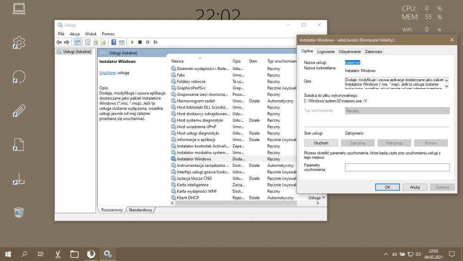This screenshot has height=261, width=463.
Task: Switch to the Zależności tab
Action: (373, 51)
